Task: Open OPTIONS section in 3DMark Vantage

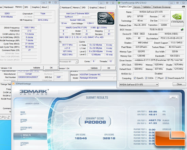Action: click(23, 120)
